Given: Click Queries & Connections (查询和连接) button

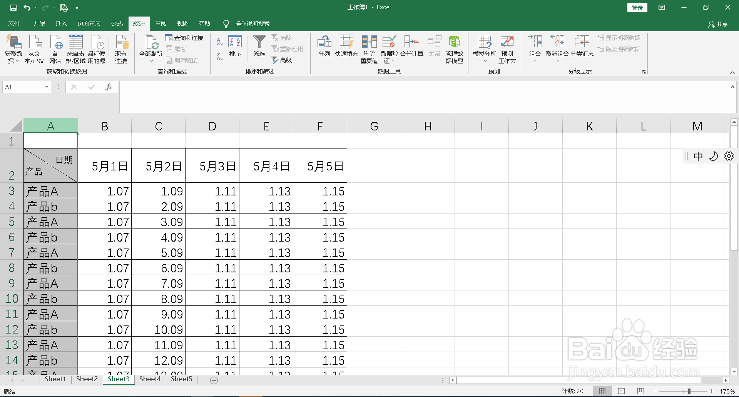Looking at the screenshot, I should [x=184, y=38].
